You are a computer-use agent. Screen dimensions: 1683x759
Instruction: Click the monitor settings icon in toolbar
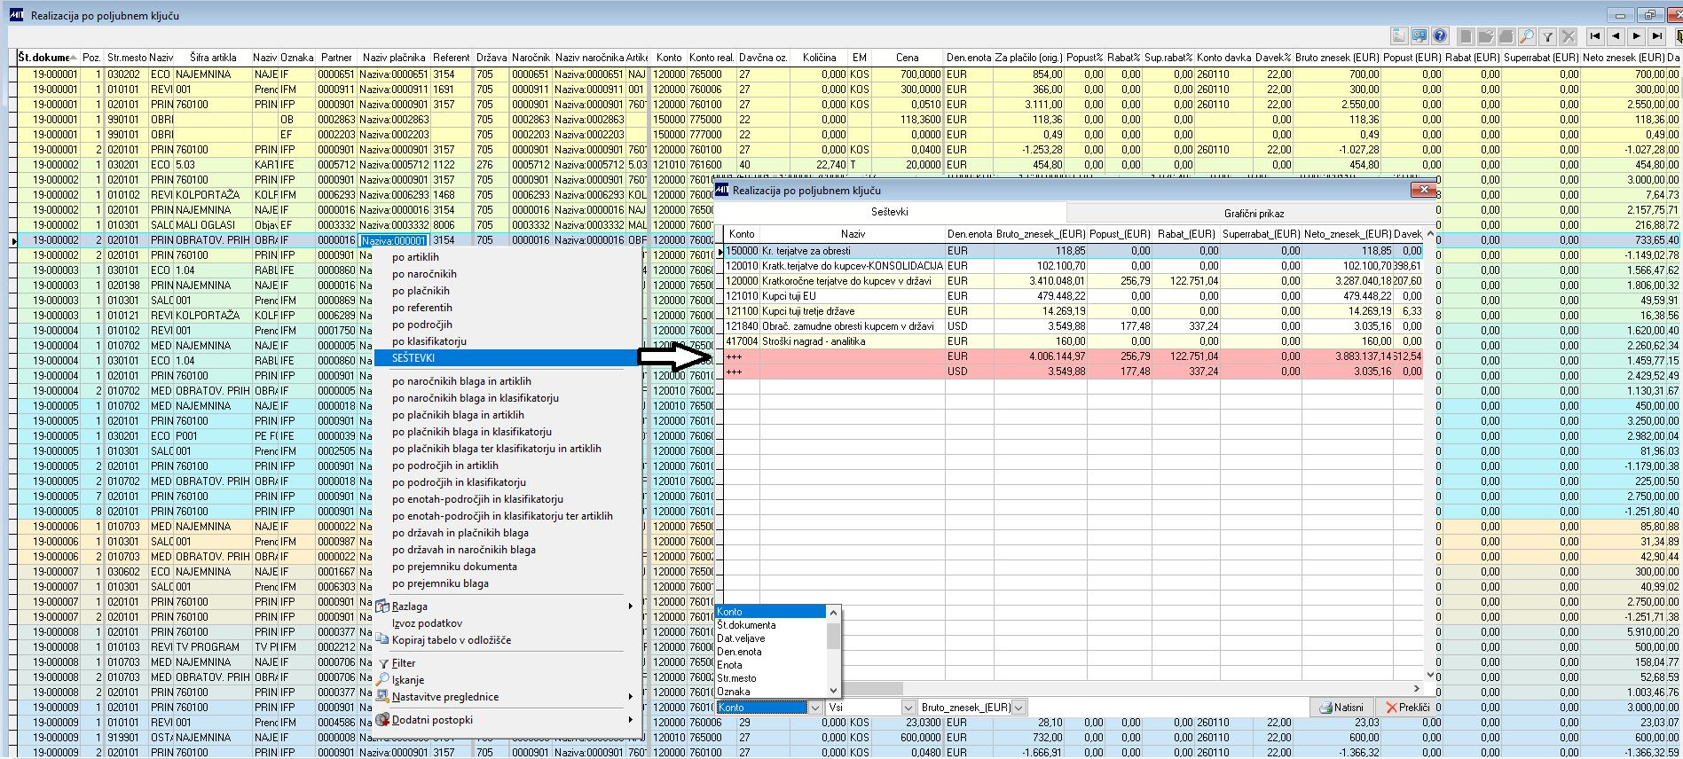coord(1420,36)
